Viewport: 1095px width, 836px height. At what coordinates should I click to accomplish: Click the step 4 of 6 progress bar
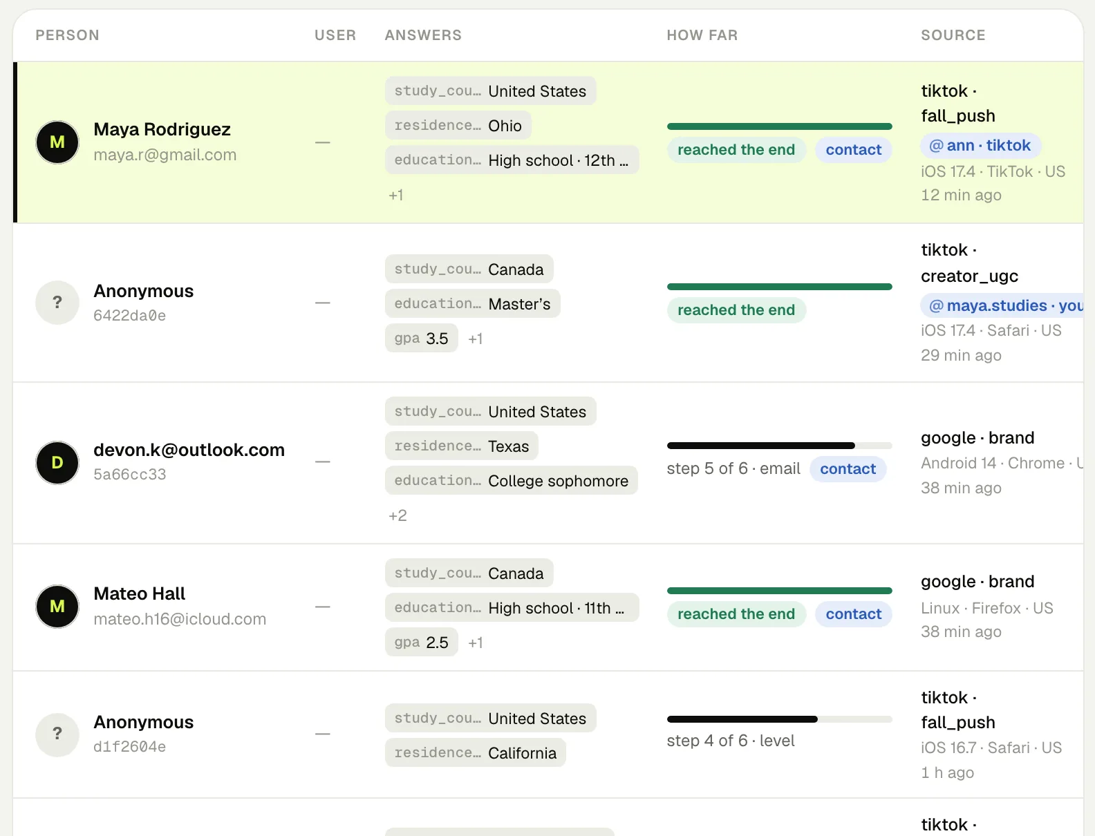tap(780, 719)
